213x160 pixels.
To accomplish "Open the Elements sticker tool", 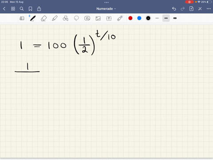I will pyautogui.click(x=87, y=18).
